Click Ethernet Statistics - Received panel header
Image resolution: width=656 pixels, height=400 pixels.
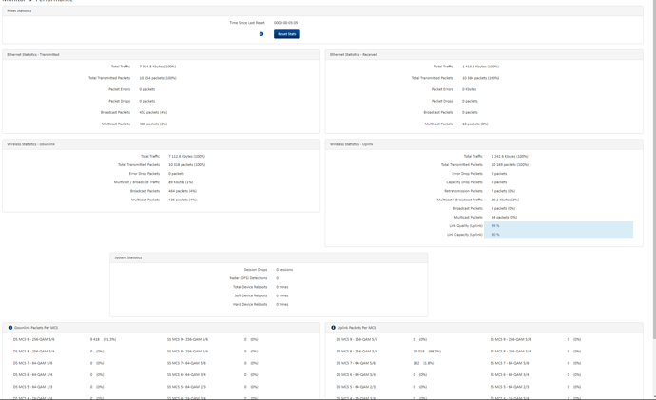pos(484,55)
